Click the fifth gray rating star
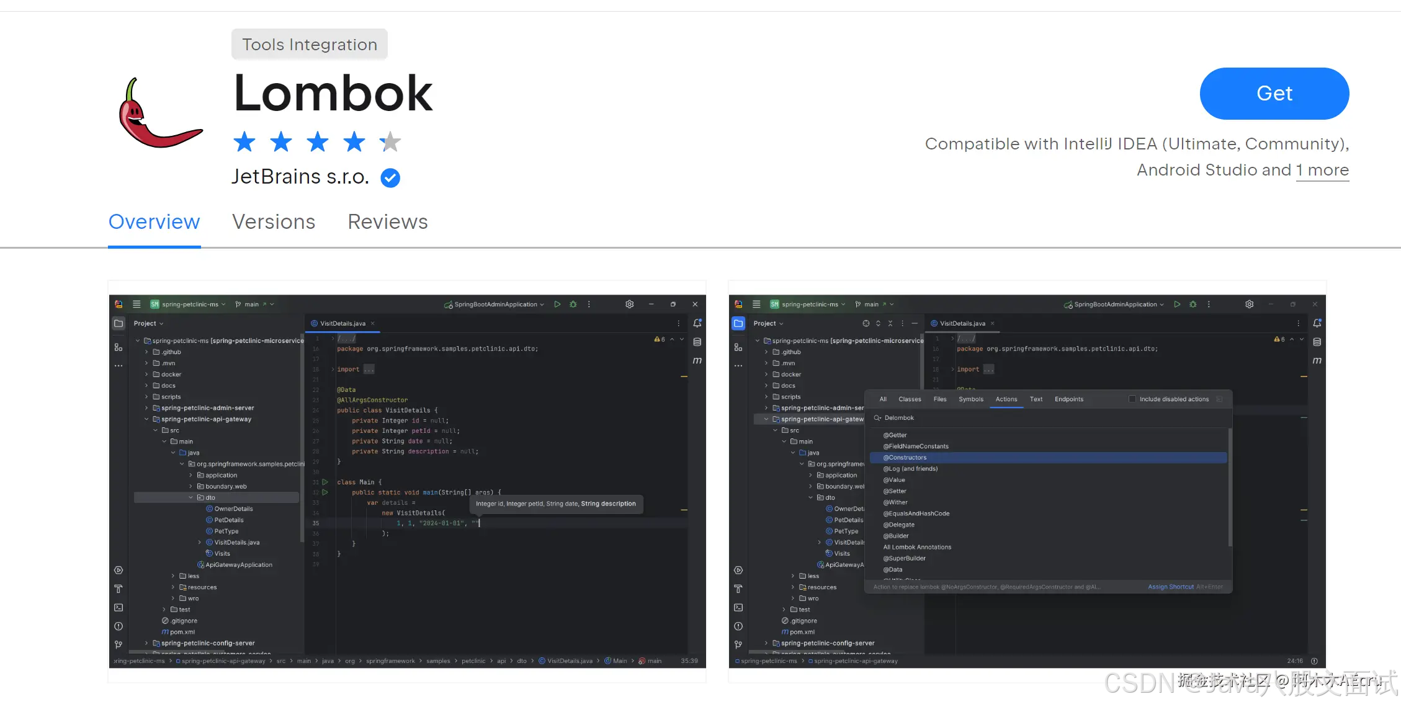 (x=390, y=142)
